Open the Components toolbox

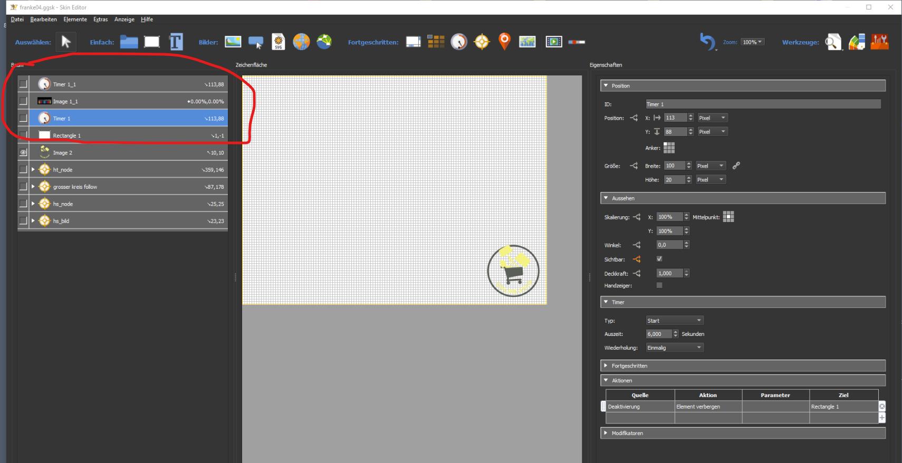tap(879, 42)
